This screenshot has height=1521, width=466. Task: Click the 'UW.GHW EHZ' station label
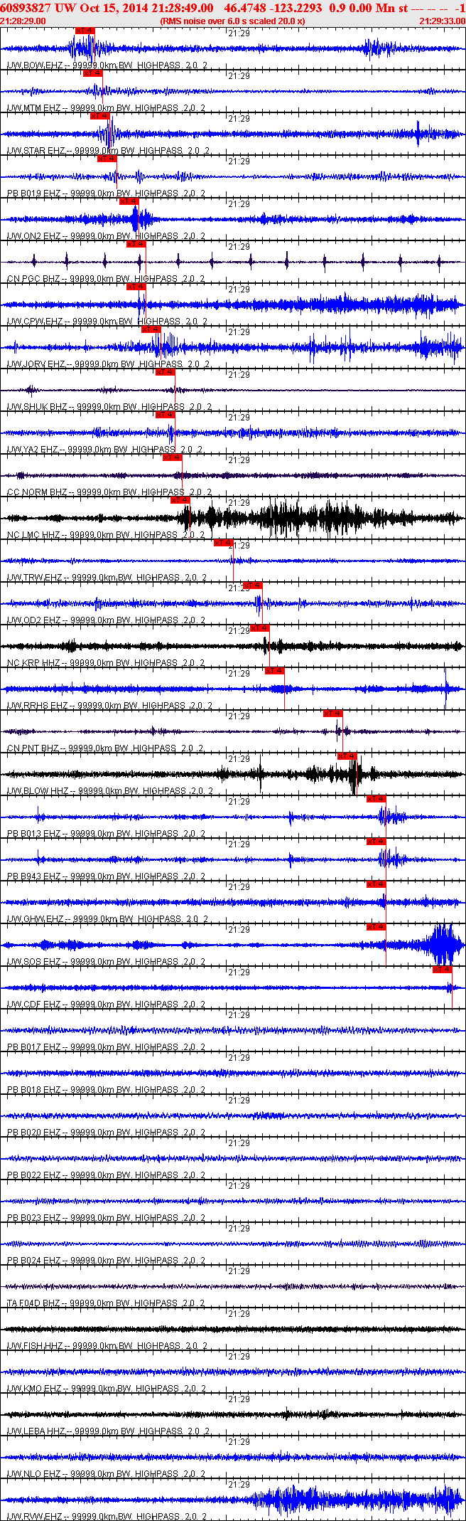35,919
